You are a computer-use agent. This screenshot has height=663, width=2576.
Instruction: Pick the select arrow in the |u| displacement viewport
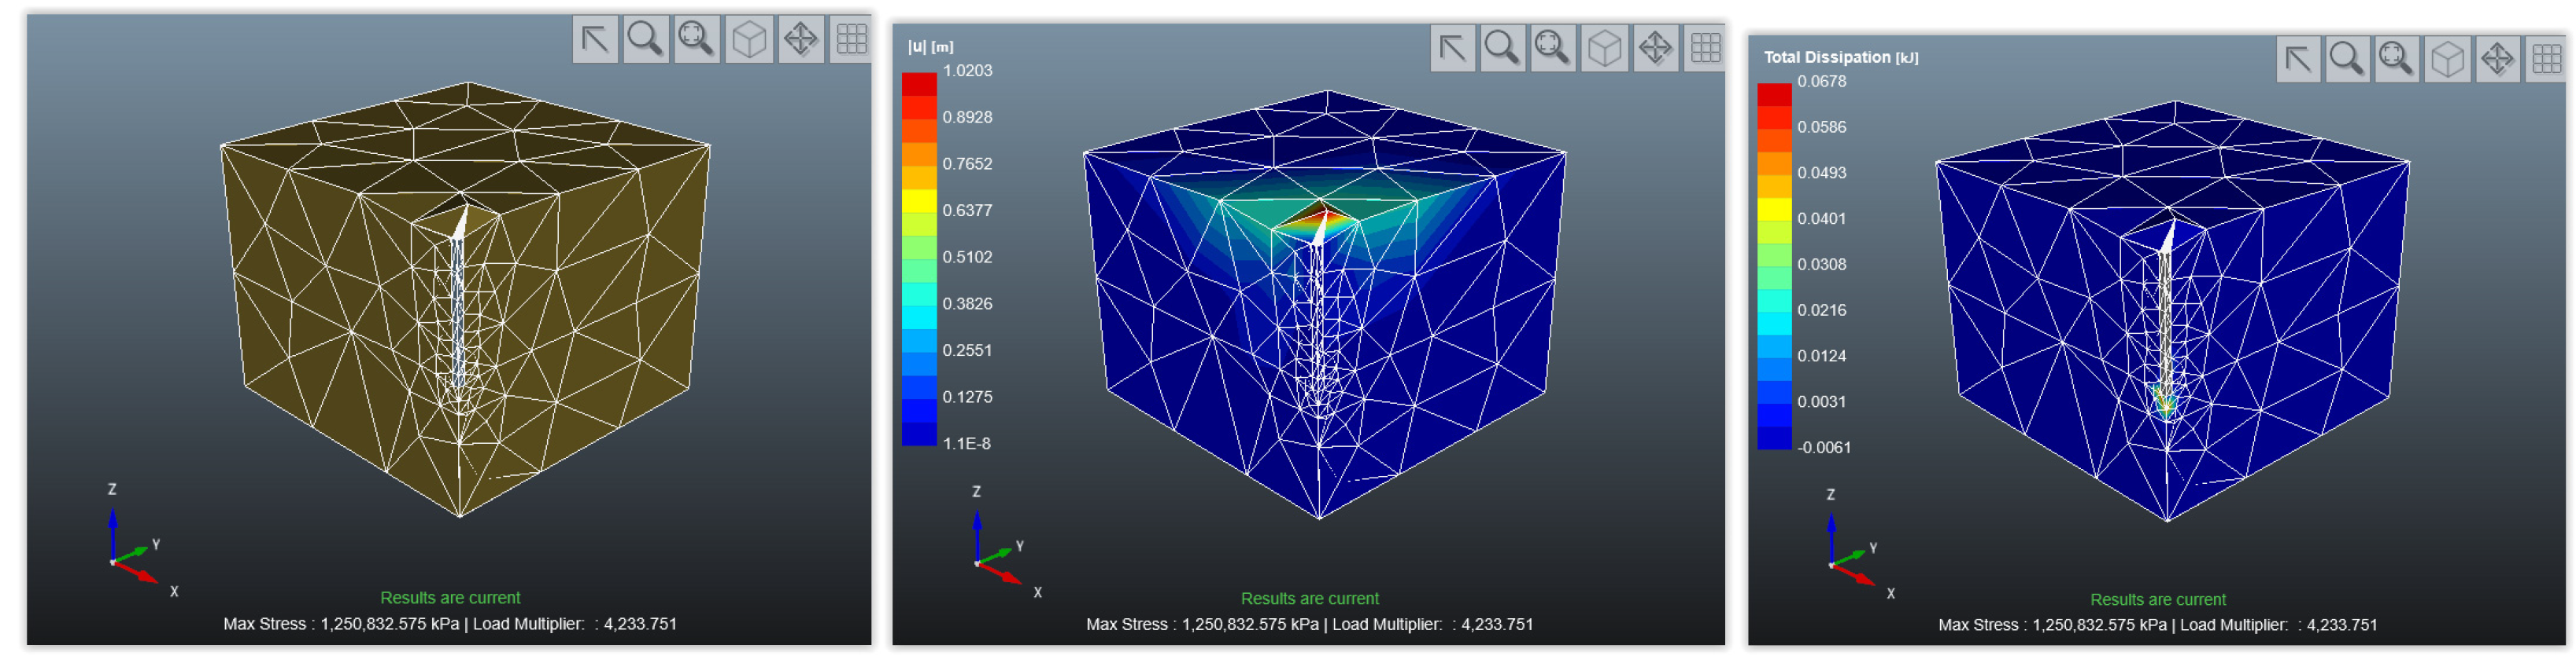[x=1452, y=48]
